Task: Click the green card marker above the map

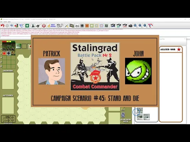Action: [19, 46]
